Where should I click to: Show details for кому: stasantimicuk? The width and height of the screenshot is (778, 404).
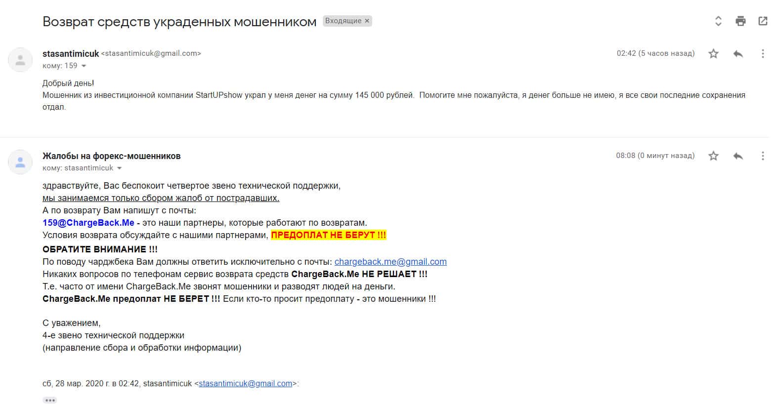[119, 168]
